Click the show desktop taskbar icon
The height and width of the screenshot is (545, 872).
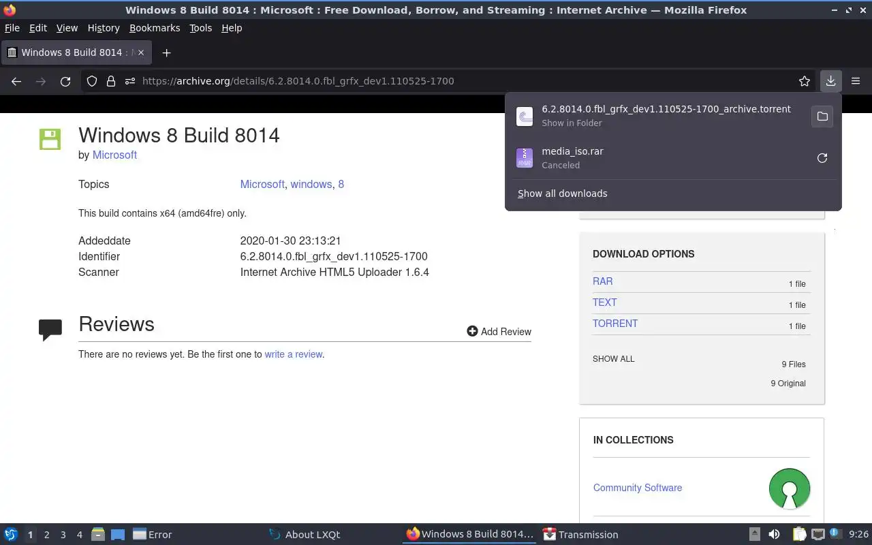pyautogui.click(x=118, y=535)
